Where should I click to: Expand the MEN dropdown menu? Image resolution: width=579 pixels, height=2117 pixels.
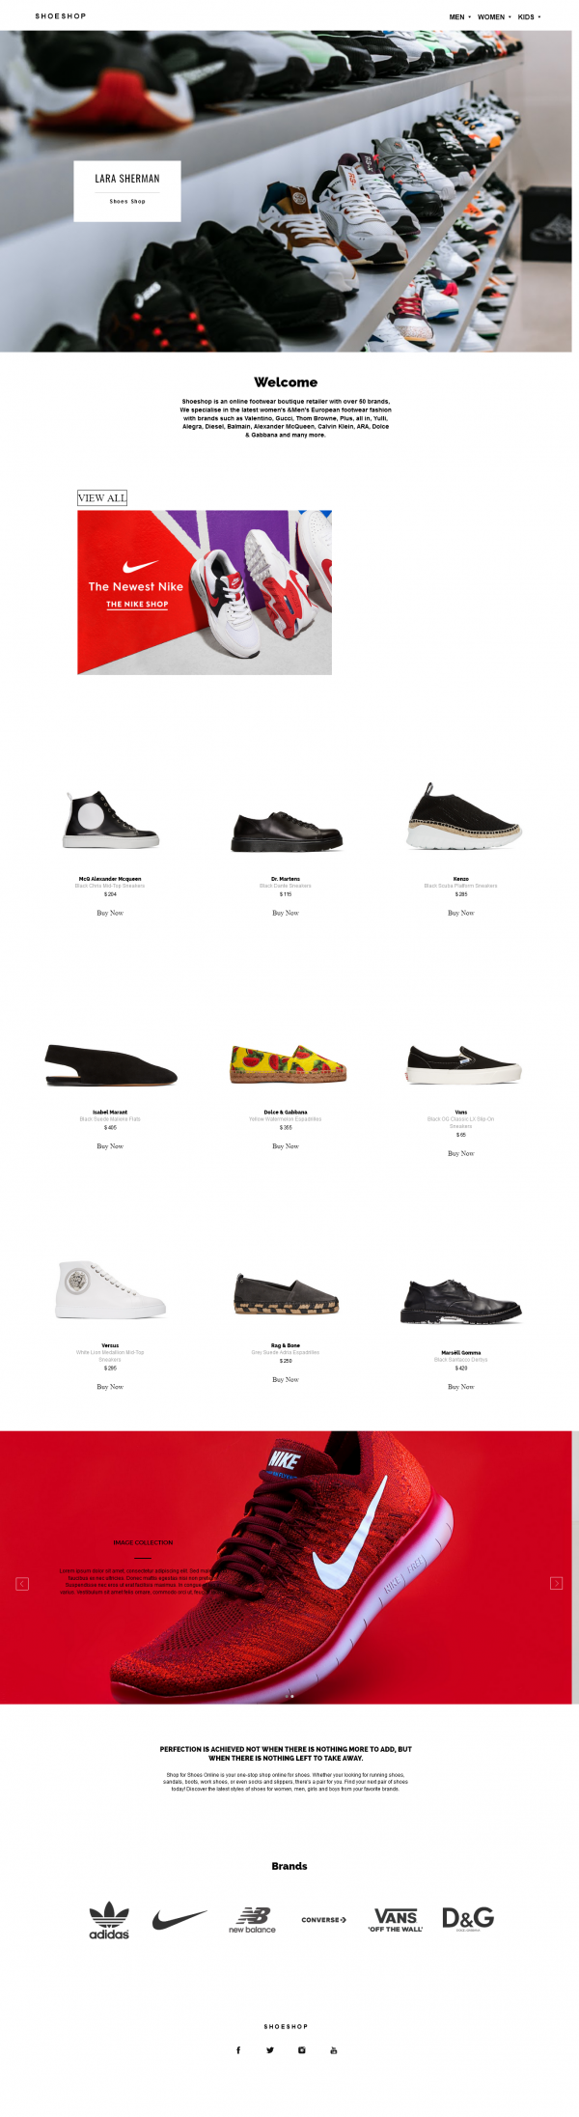[x=459, y=16]
